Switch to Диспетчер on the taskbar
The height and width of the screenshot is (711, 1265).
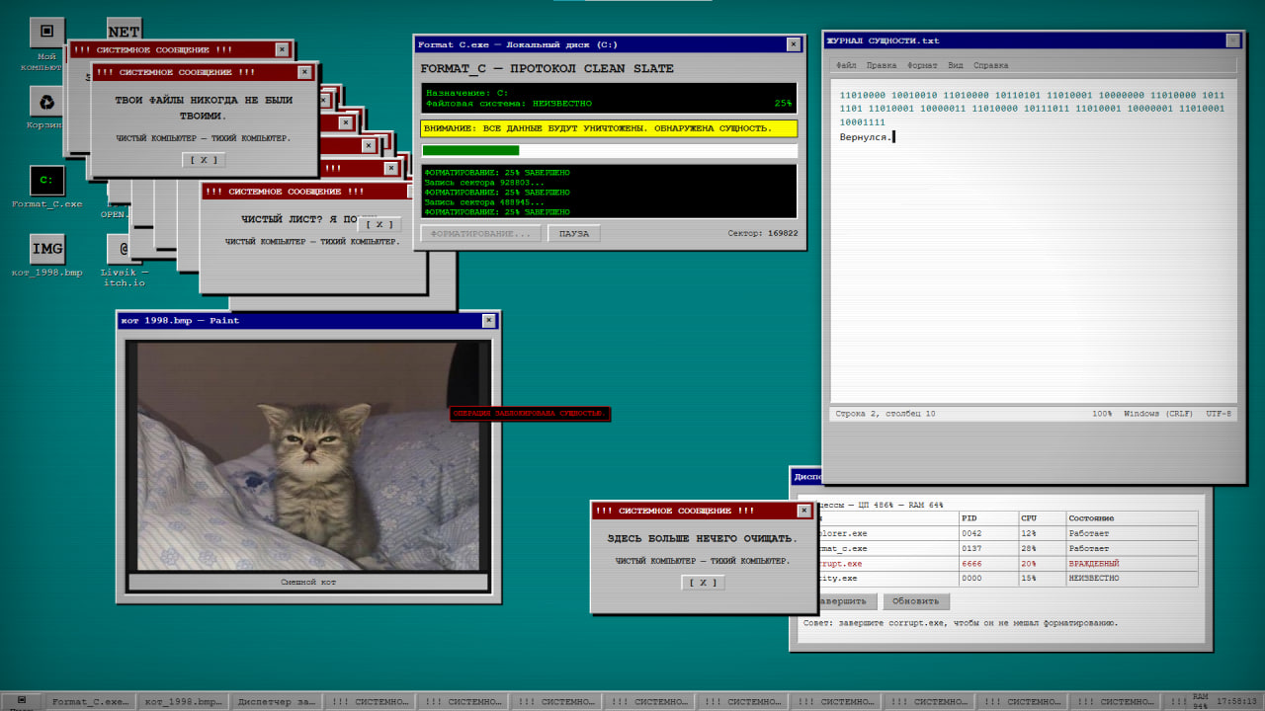(x=276, y=701)
